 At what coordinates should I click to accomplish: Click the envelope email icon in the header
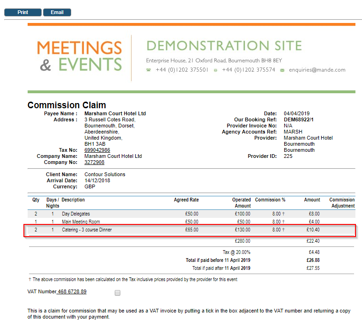[x=282, y=70]
